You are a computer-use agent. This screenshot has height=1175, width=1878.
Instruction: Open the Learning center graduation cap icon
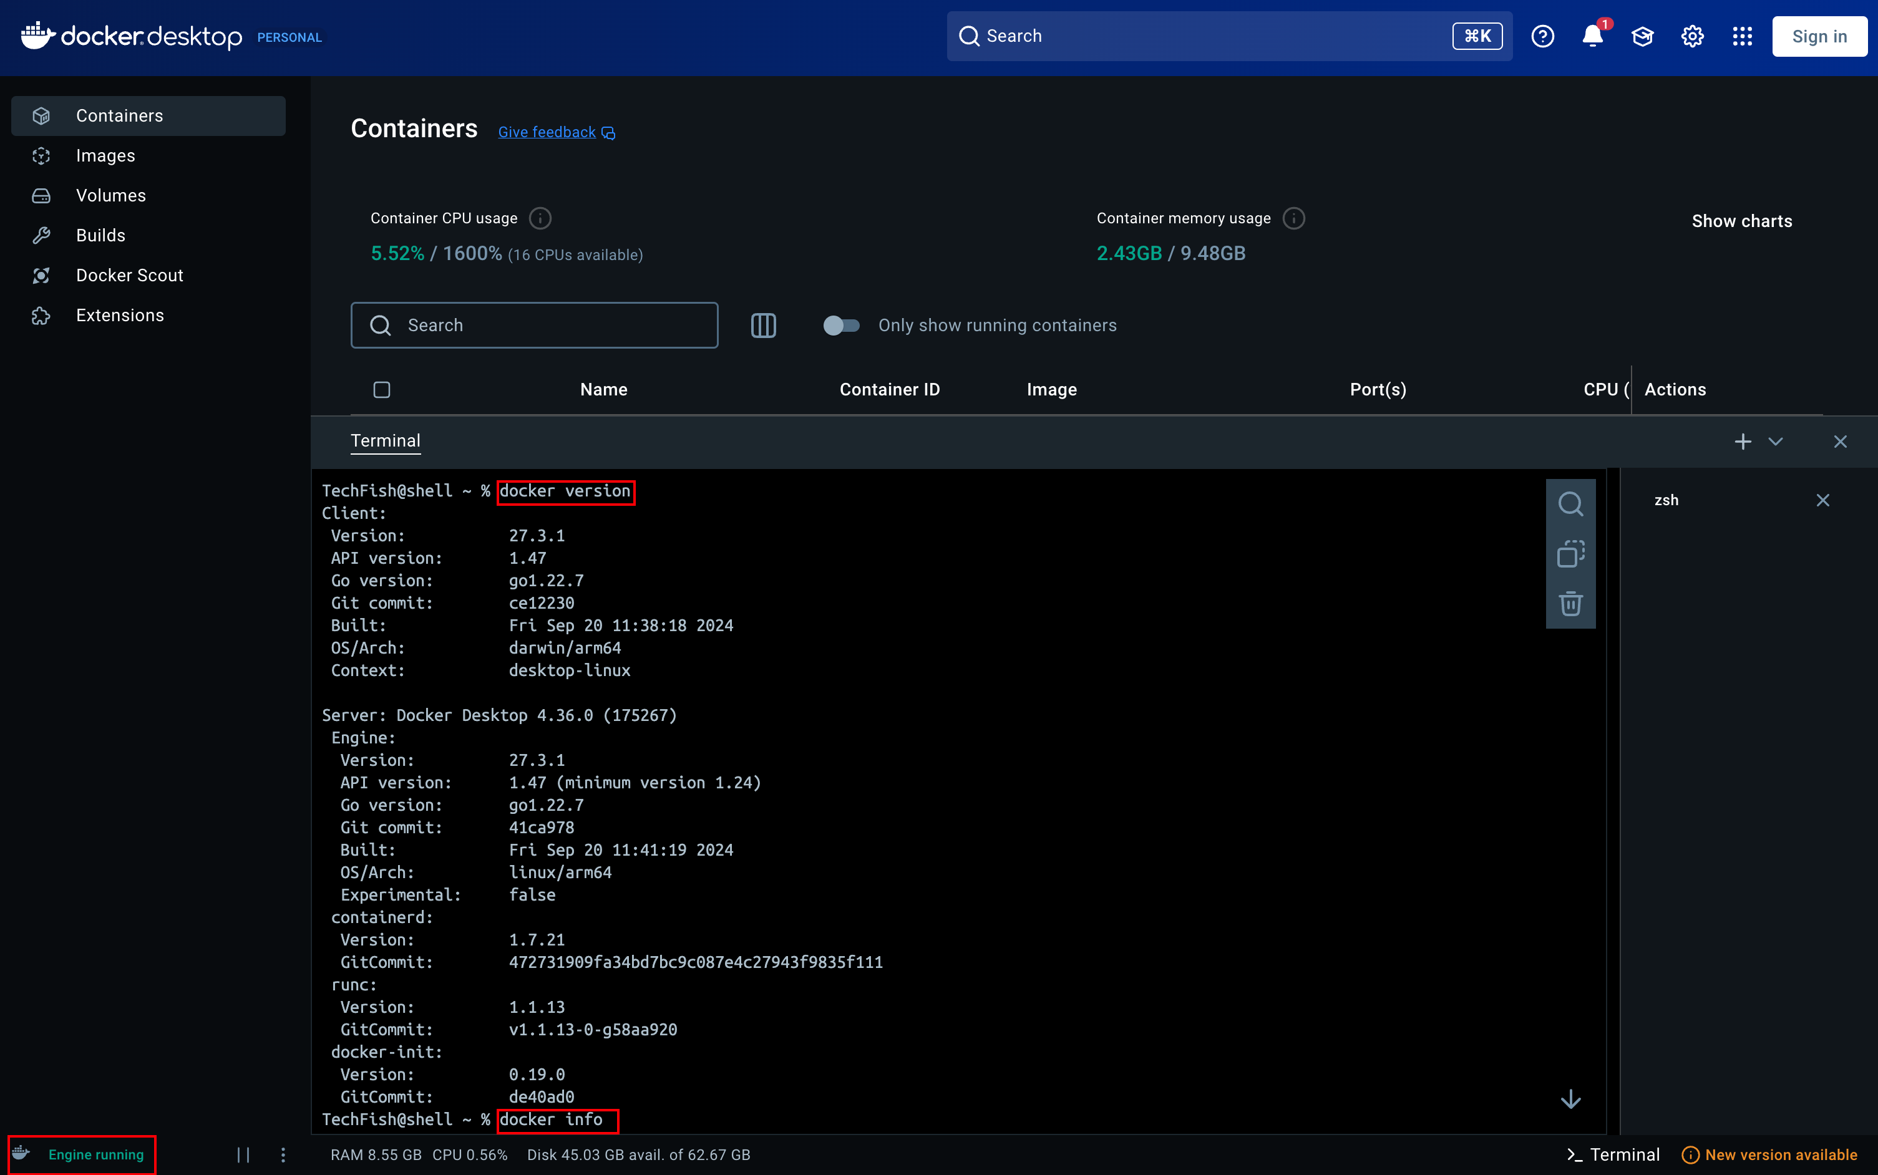click(1642, 37)
